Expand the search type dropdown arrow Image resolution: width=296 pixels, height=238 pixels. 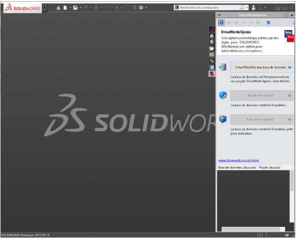click(247, 8)
